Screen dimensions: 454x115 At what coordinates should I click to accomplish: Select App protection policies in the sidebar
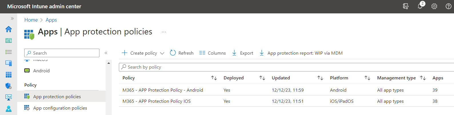57,96
